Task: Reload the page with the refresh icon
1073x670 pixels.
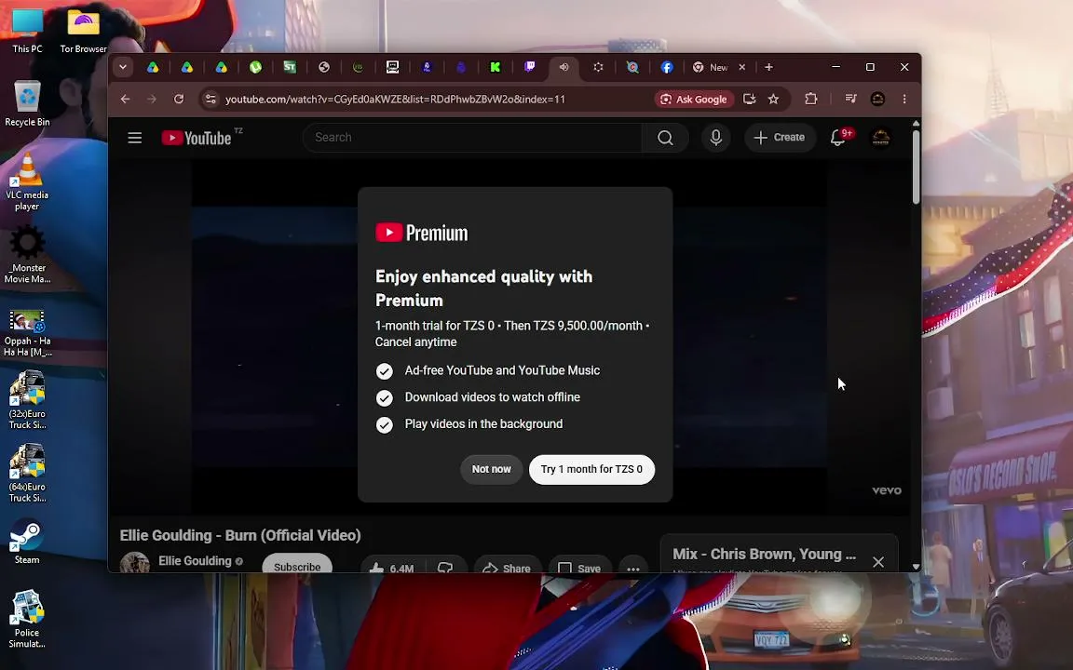Action: point(179,100)
